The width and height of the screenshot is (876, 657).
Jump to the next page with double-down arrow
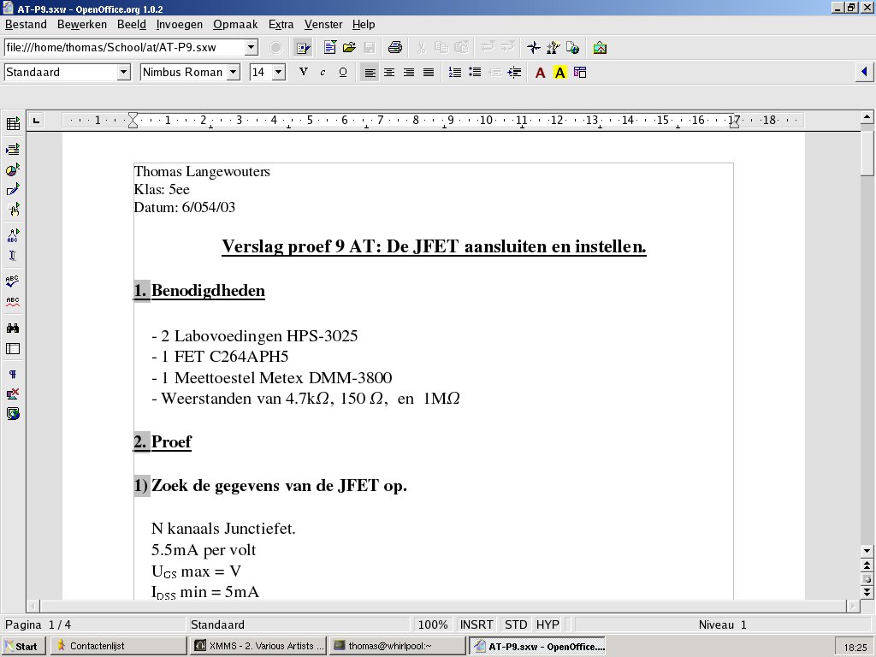pyautogui.click(x=867, y=592)
